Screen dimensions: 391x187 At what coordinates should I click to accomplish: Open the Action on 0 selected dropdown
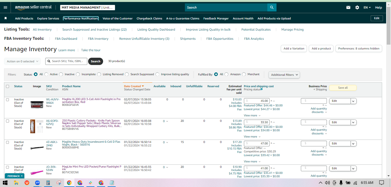click(22, 61)
